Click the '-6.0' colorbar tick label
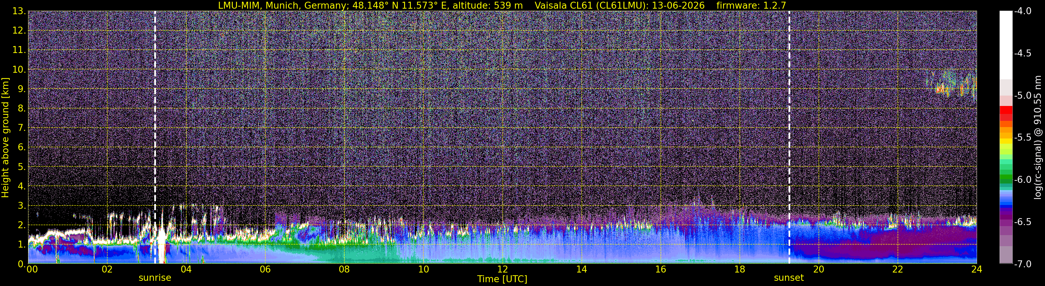This screenshot has width=1045, height=286. click(1022, 180)
